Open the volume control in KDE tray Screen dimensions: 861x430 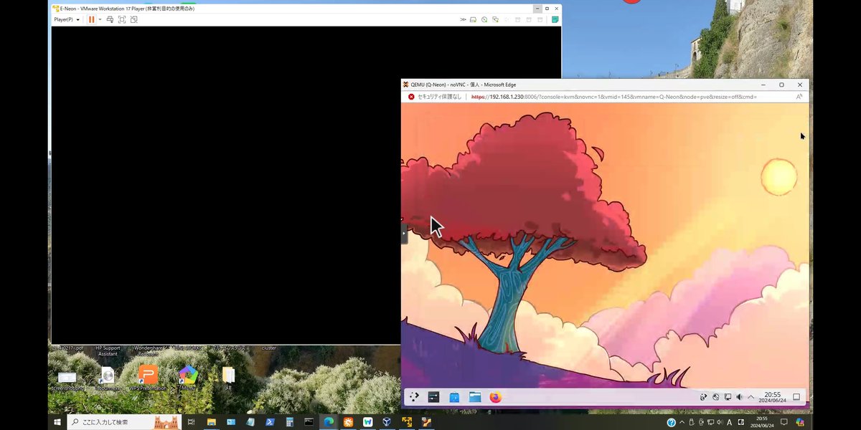coord(739,397)
